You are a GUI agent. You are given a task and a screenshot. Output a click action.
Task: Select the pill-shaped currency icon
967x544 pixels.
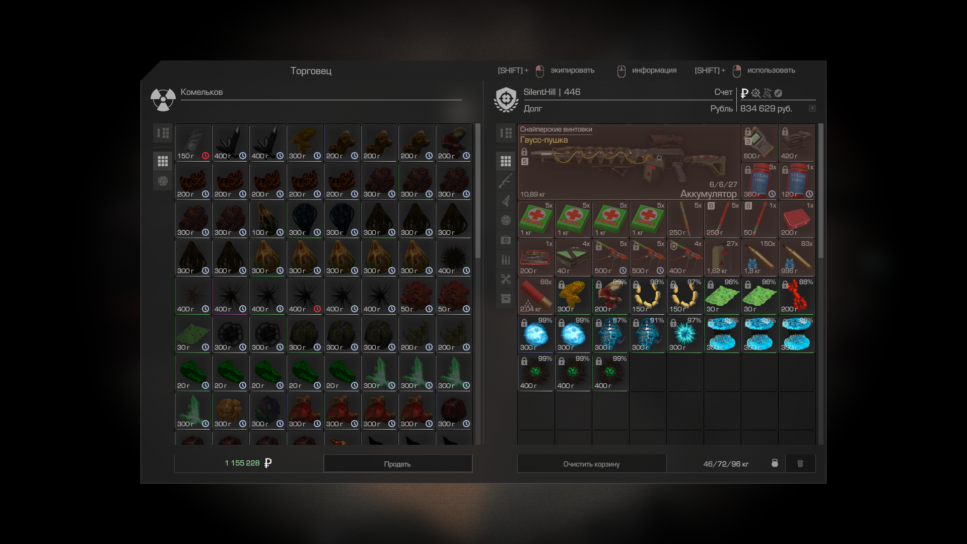[x=778, y=93]
